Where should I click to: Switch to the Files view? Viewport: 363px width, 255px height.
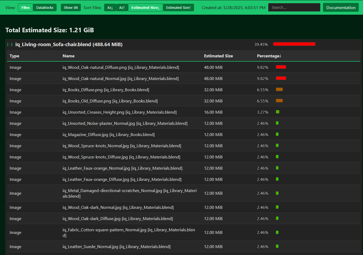tap(25, 7)
